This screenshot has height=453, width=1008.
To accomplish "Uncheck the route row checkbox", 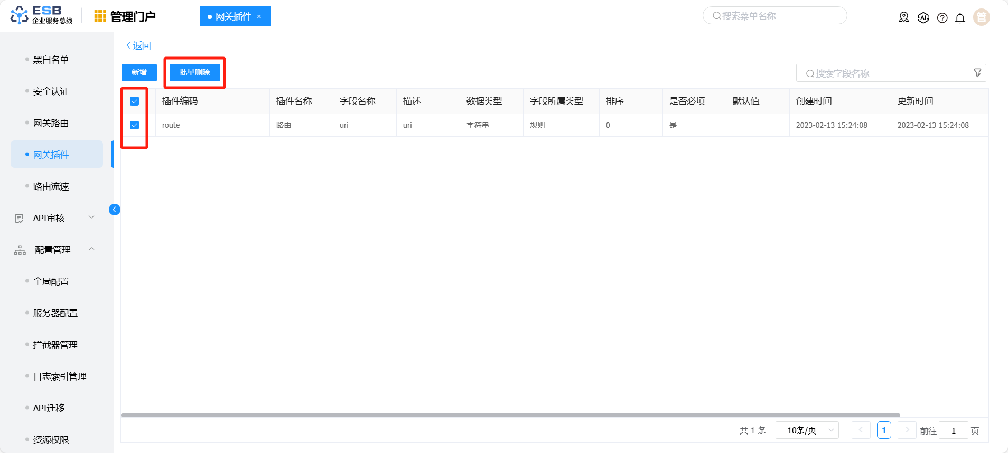I will [x=135, y=125].
